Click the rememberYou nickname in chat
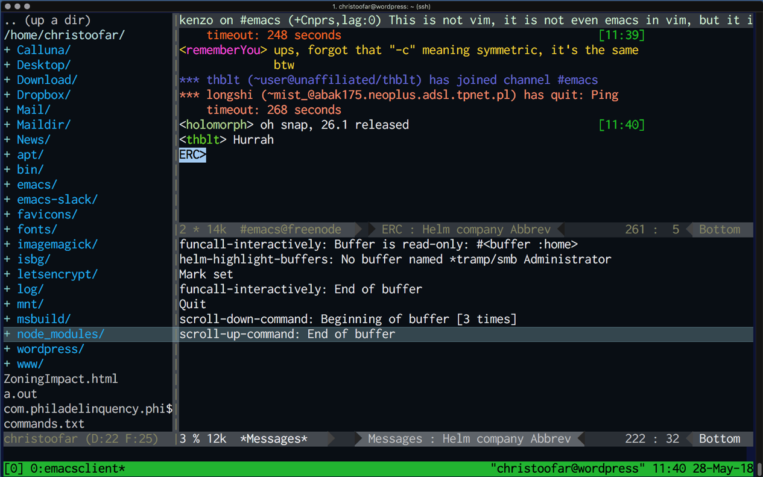Screen dimensions: 763x477 point(223,51)
